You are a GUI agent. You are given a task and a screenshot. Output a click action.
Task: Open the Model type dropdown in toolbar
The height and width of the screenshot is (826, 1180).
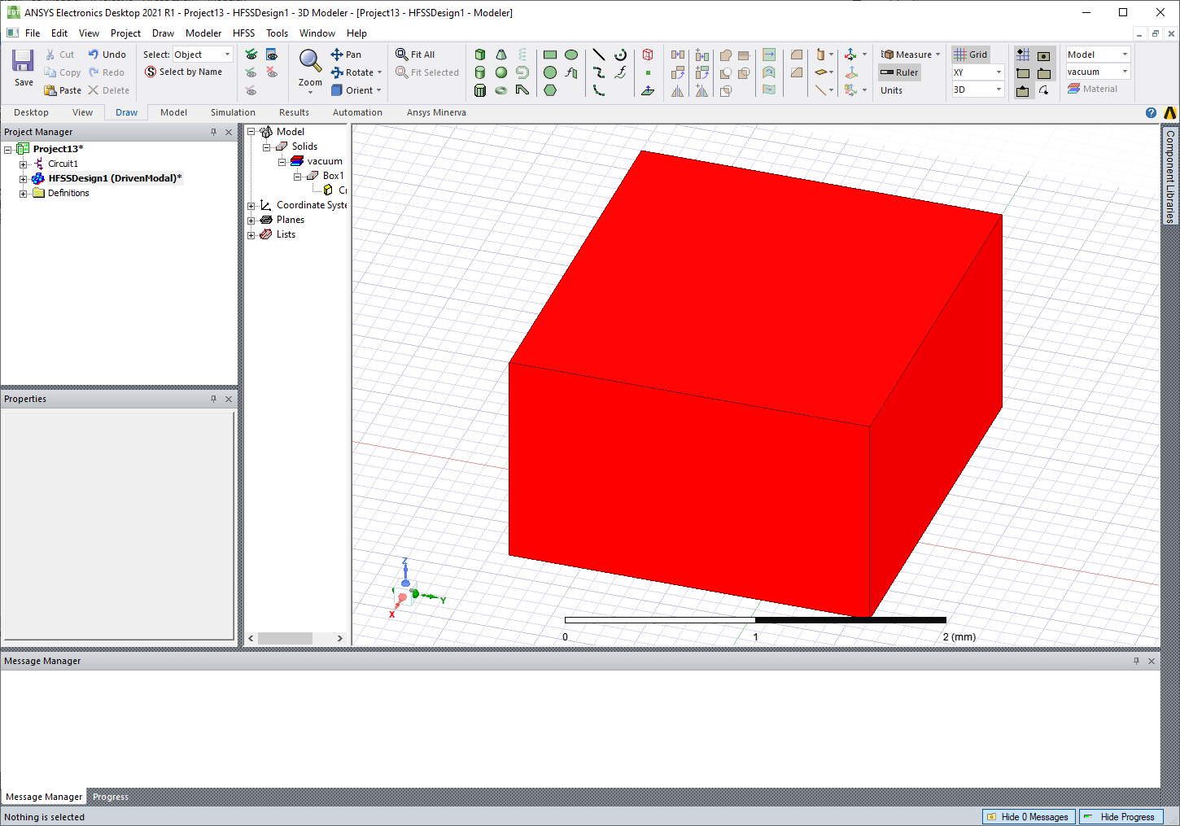[1099, 55]
